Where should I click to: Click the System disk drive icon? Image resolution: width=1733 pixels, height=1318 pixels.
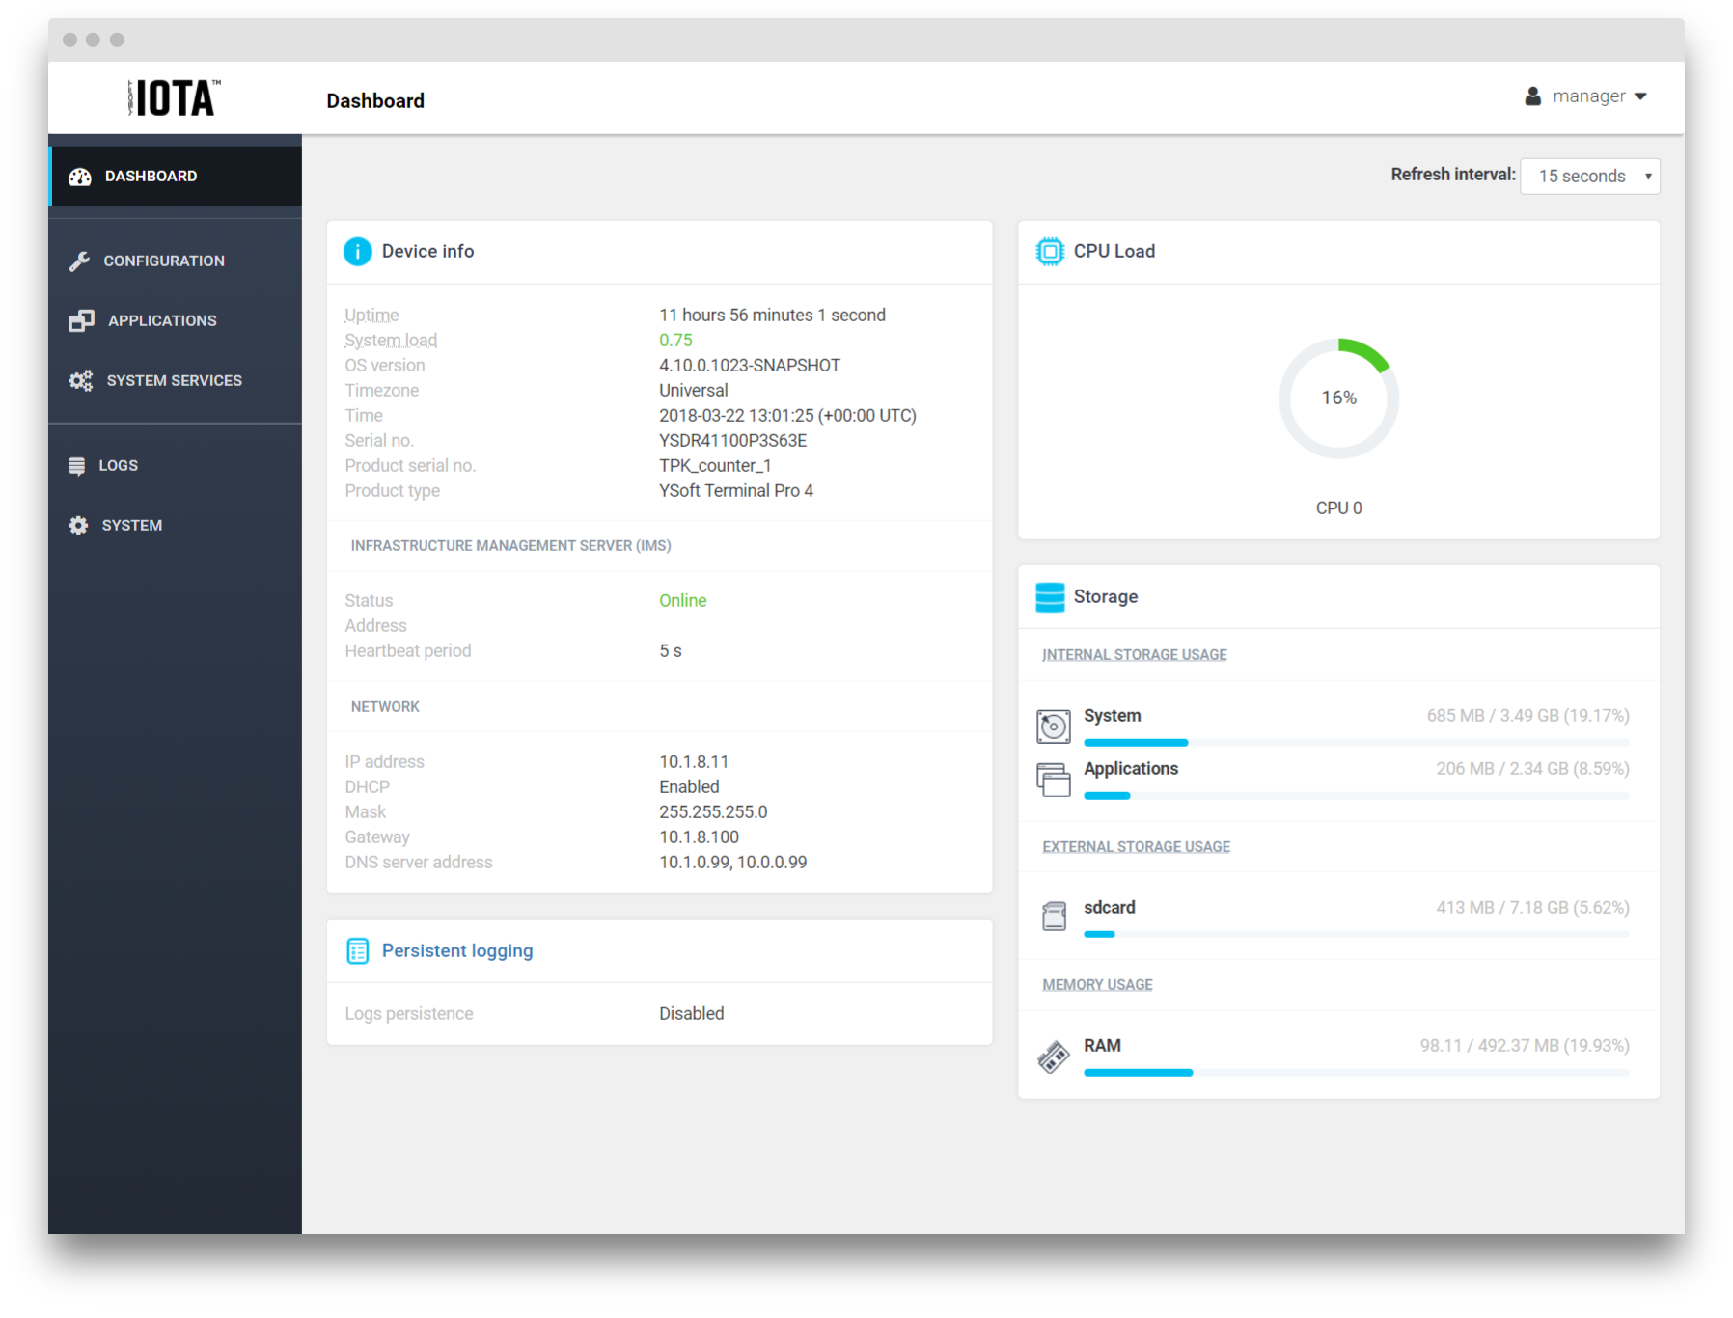point(1053,726)
